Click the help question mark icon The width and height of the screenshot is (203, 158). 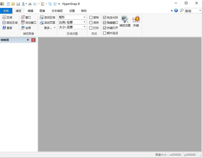click(176, 11)
